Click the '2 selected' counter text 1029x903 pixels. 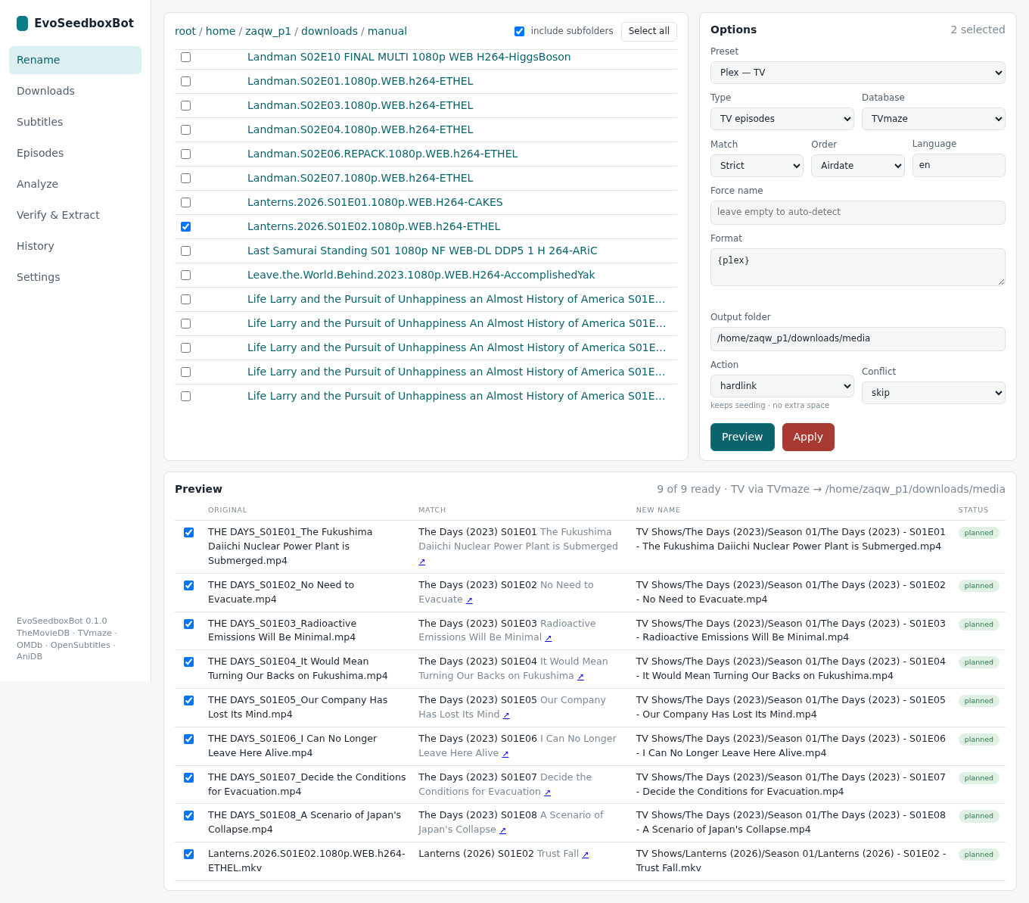[x=978, y=30]
